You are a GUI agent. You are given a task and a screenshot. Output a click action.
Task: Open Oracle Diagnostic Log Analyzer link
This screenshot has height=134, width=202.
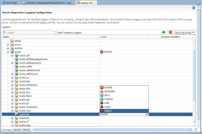pos(104,22)
